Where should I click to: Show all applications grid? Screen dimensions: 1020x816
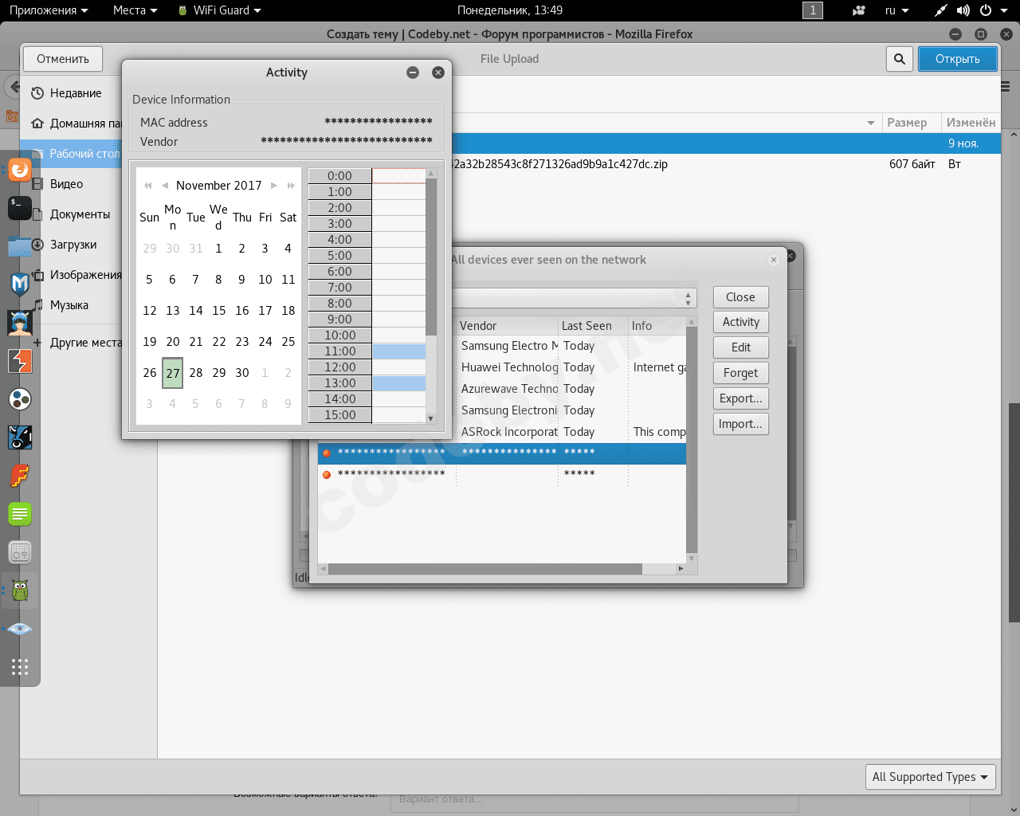pyautogui.click(x=19, y=667)
